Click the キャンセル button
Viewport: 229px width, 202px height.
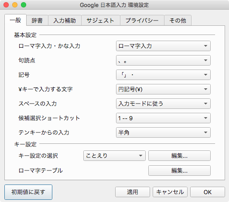pos(170,192)
